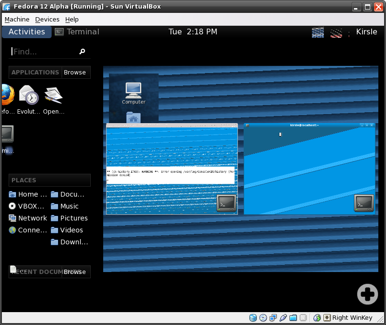This screenshot has height=325, width=386.
Task: Open the Kirsle user menu
Action: tap(366, 31)
